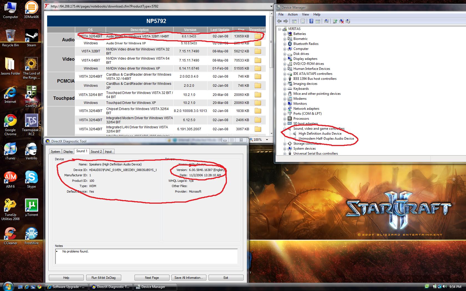Image resolution: width=466 pixels, height=291 pixels.
Task: Click the DxDiag Notes text box
Action: 146,256
